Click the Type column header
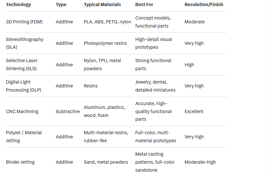 point(61,4)
